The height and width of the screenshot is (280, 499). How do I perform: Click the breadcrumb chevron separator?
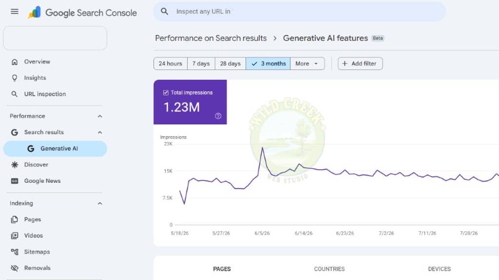[x=275, y=38]
